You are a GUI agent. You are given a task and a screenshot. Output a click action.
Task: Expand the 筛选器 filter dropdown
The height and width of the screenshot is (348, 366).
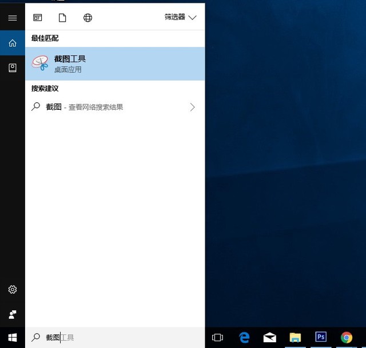[181, 17]
